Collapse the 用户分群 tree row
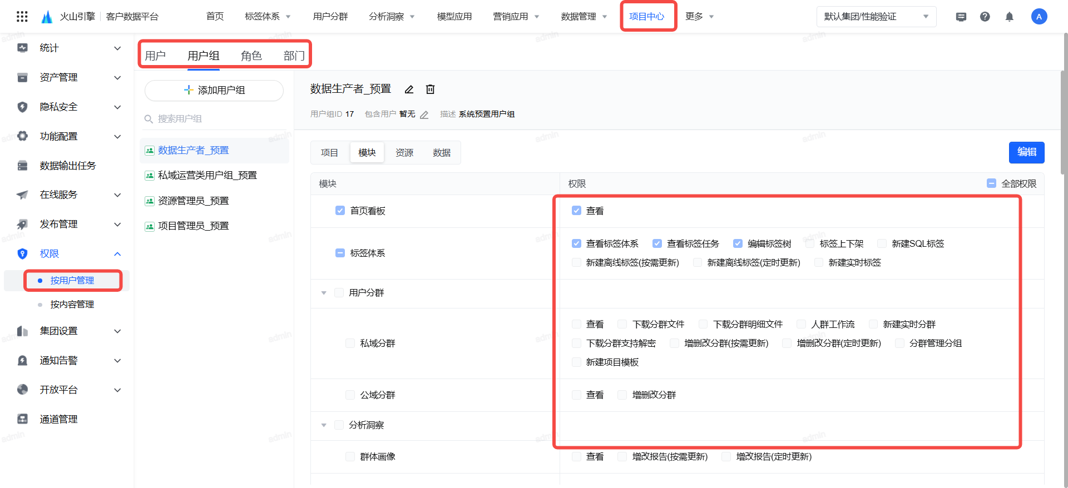Viewport: 1068px width, 488px height. pyautogui.click(x=324, y=293)
